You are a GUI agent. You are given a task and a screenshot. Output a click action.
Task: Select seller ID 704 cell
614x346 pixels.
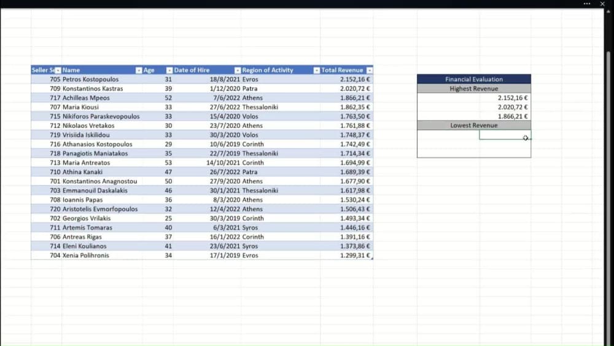[46, 256]
